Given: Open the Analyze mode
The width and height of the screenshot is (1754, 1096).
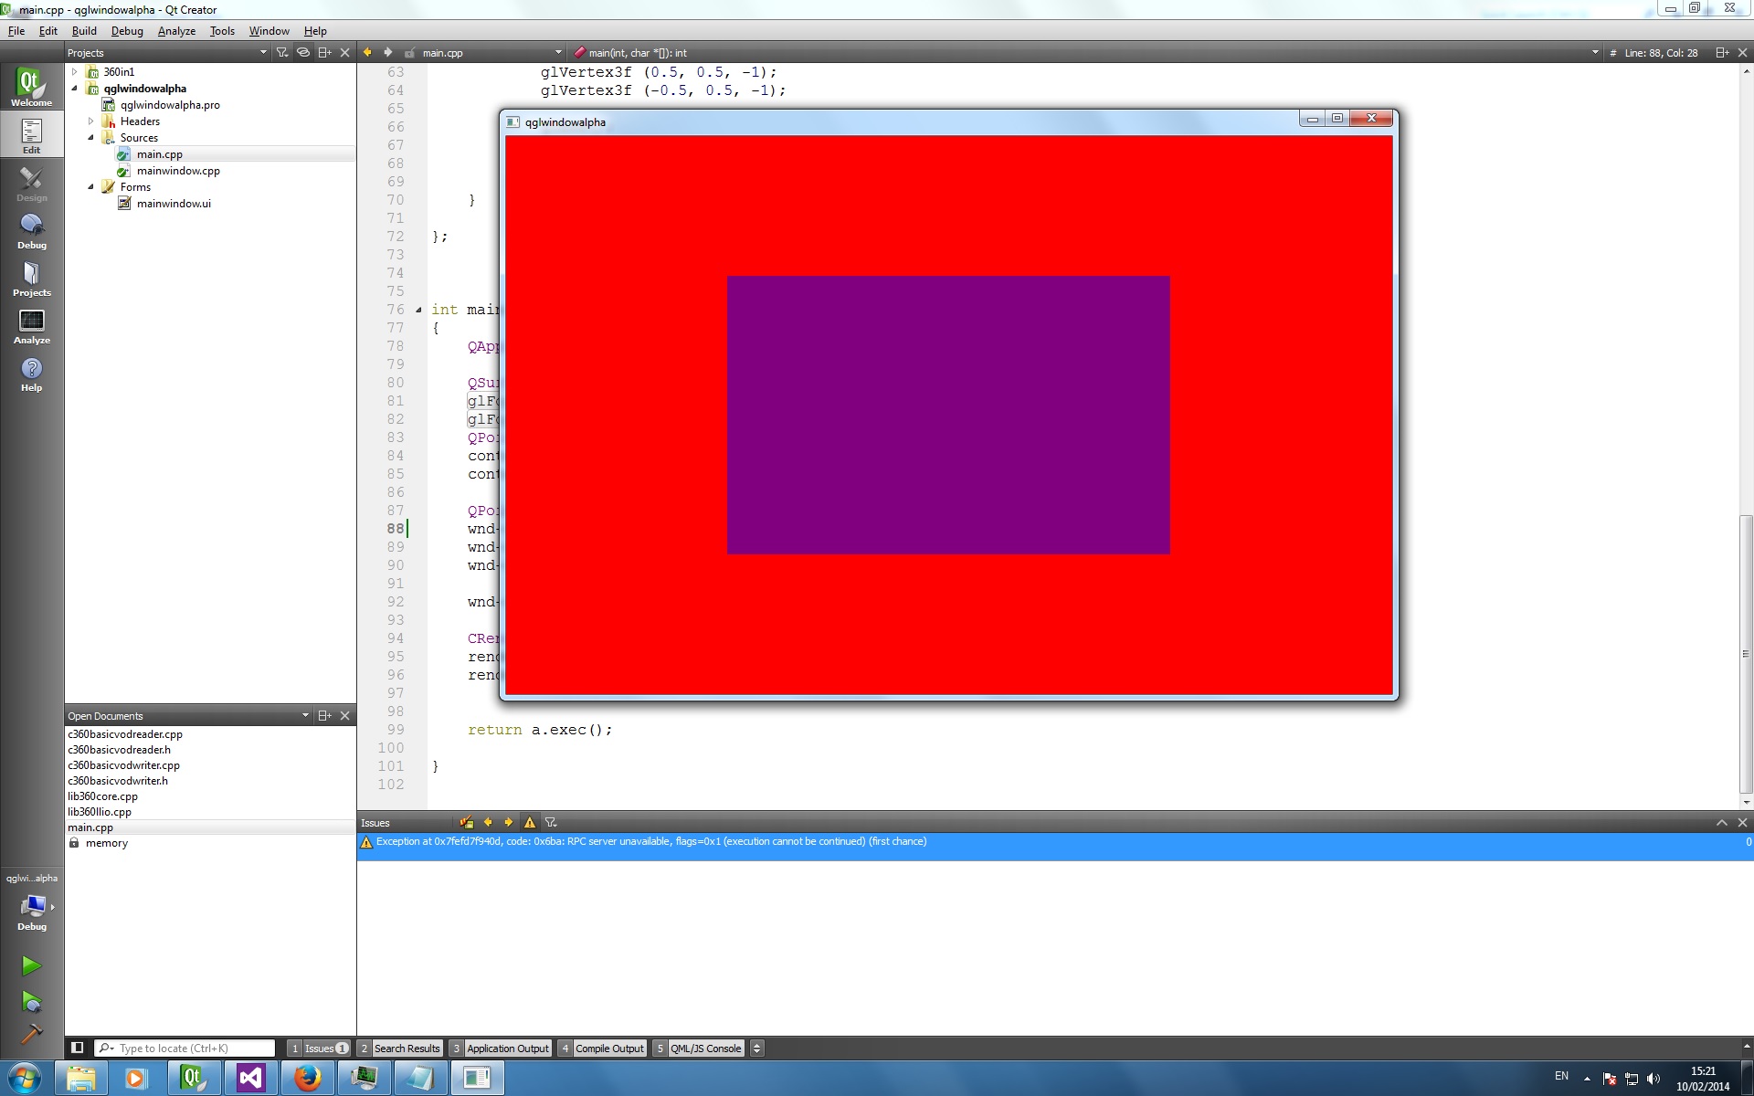Looking at the screenshot, I should [31, 326].
